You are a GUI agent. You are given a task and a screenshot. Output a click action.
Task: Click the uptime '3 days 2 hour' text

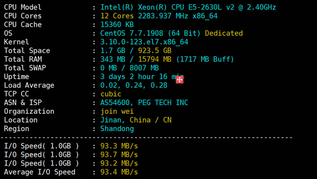pyautogui.click(x=130, y=77)
